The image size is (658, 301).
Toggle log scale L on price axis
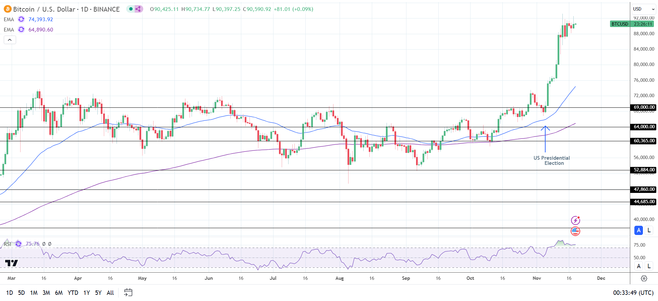click(649, 231)
